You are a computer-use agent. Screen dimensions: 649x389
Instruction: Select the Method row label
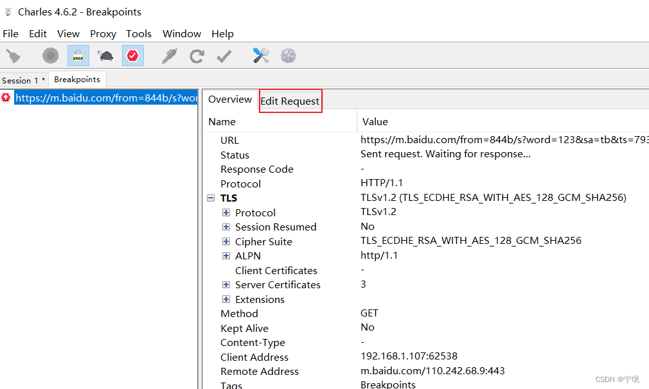239,314
